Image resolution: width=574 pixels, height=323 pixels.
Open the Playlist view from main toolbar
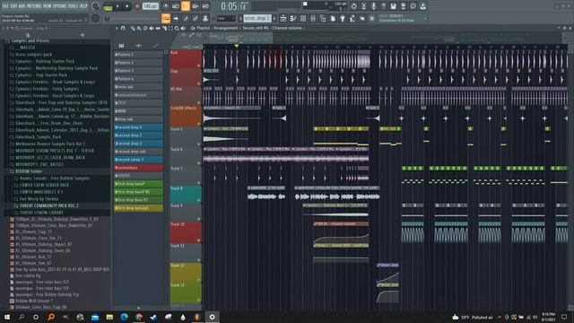click(283, 18)
